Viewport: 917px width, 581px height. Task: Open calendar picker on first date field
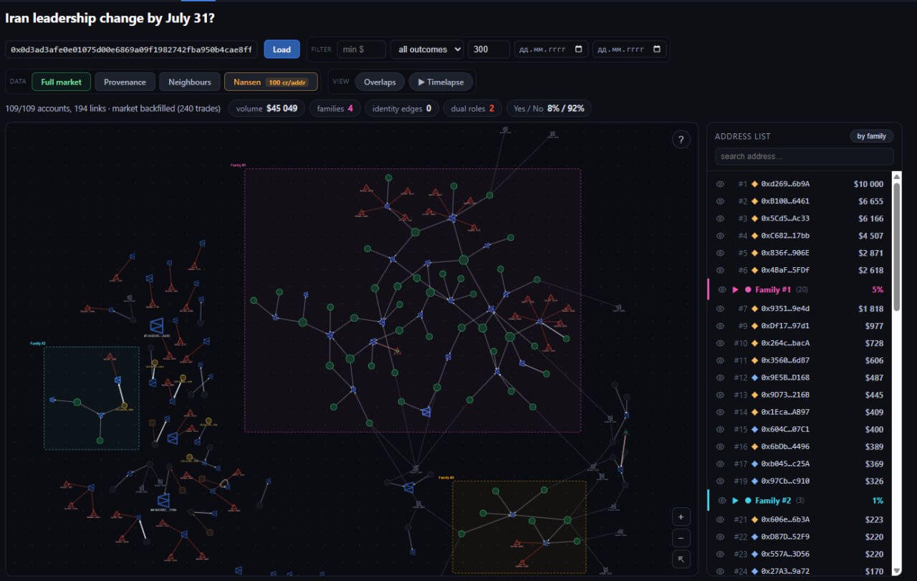pyautogui.click(x=579, y=49)
